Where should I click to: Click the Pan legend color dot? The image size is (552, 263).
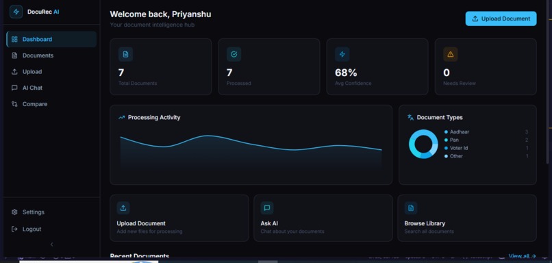coord(446,140)
